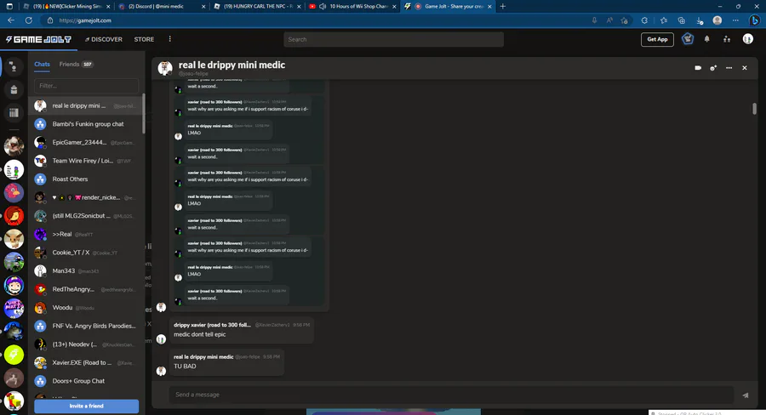
Task: Refresh the browser page
Action: click(29, 20)
